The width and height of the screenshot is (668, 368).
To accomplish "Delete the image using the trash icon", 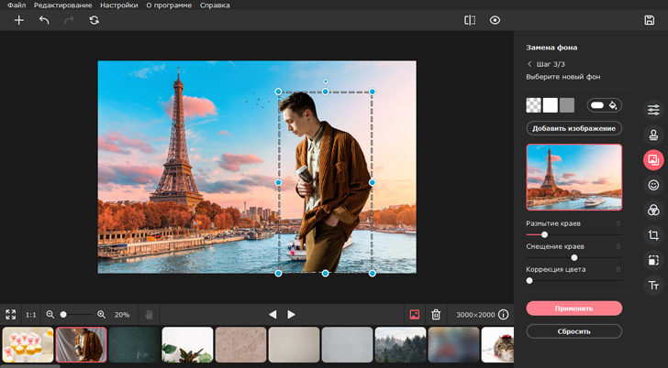I will (436, 314).
